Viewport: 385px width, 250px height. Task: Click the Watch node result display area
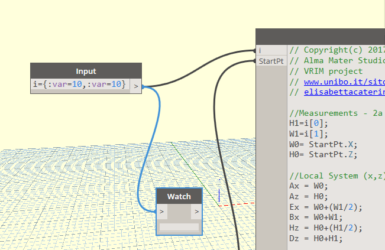[x=179, y=227]
